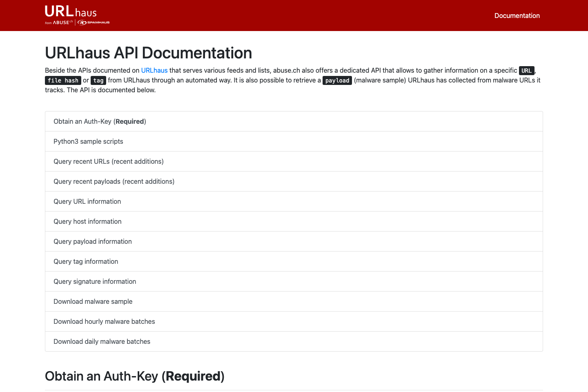Expand the Python3 sample scripts section
Image resolution: width=588 pixels, height=392 pixels.
[88, 141]
